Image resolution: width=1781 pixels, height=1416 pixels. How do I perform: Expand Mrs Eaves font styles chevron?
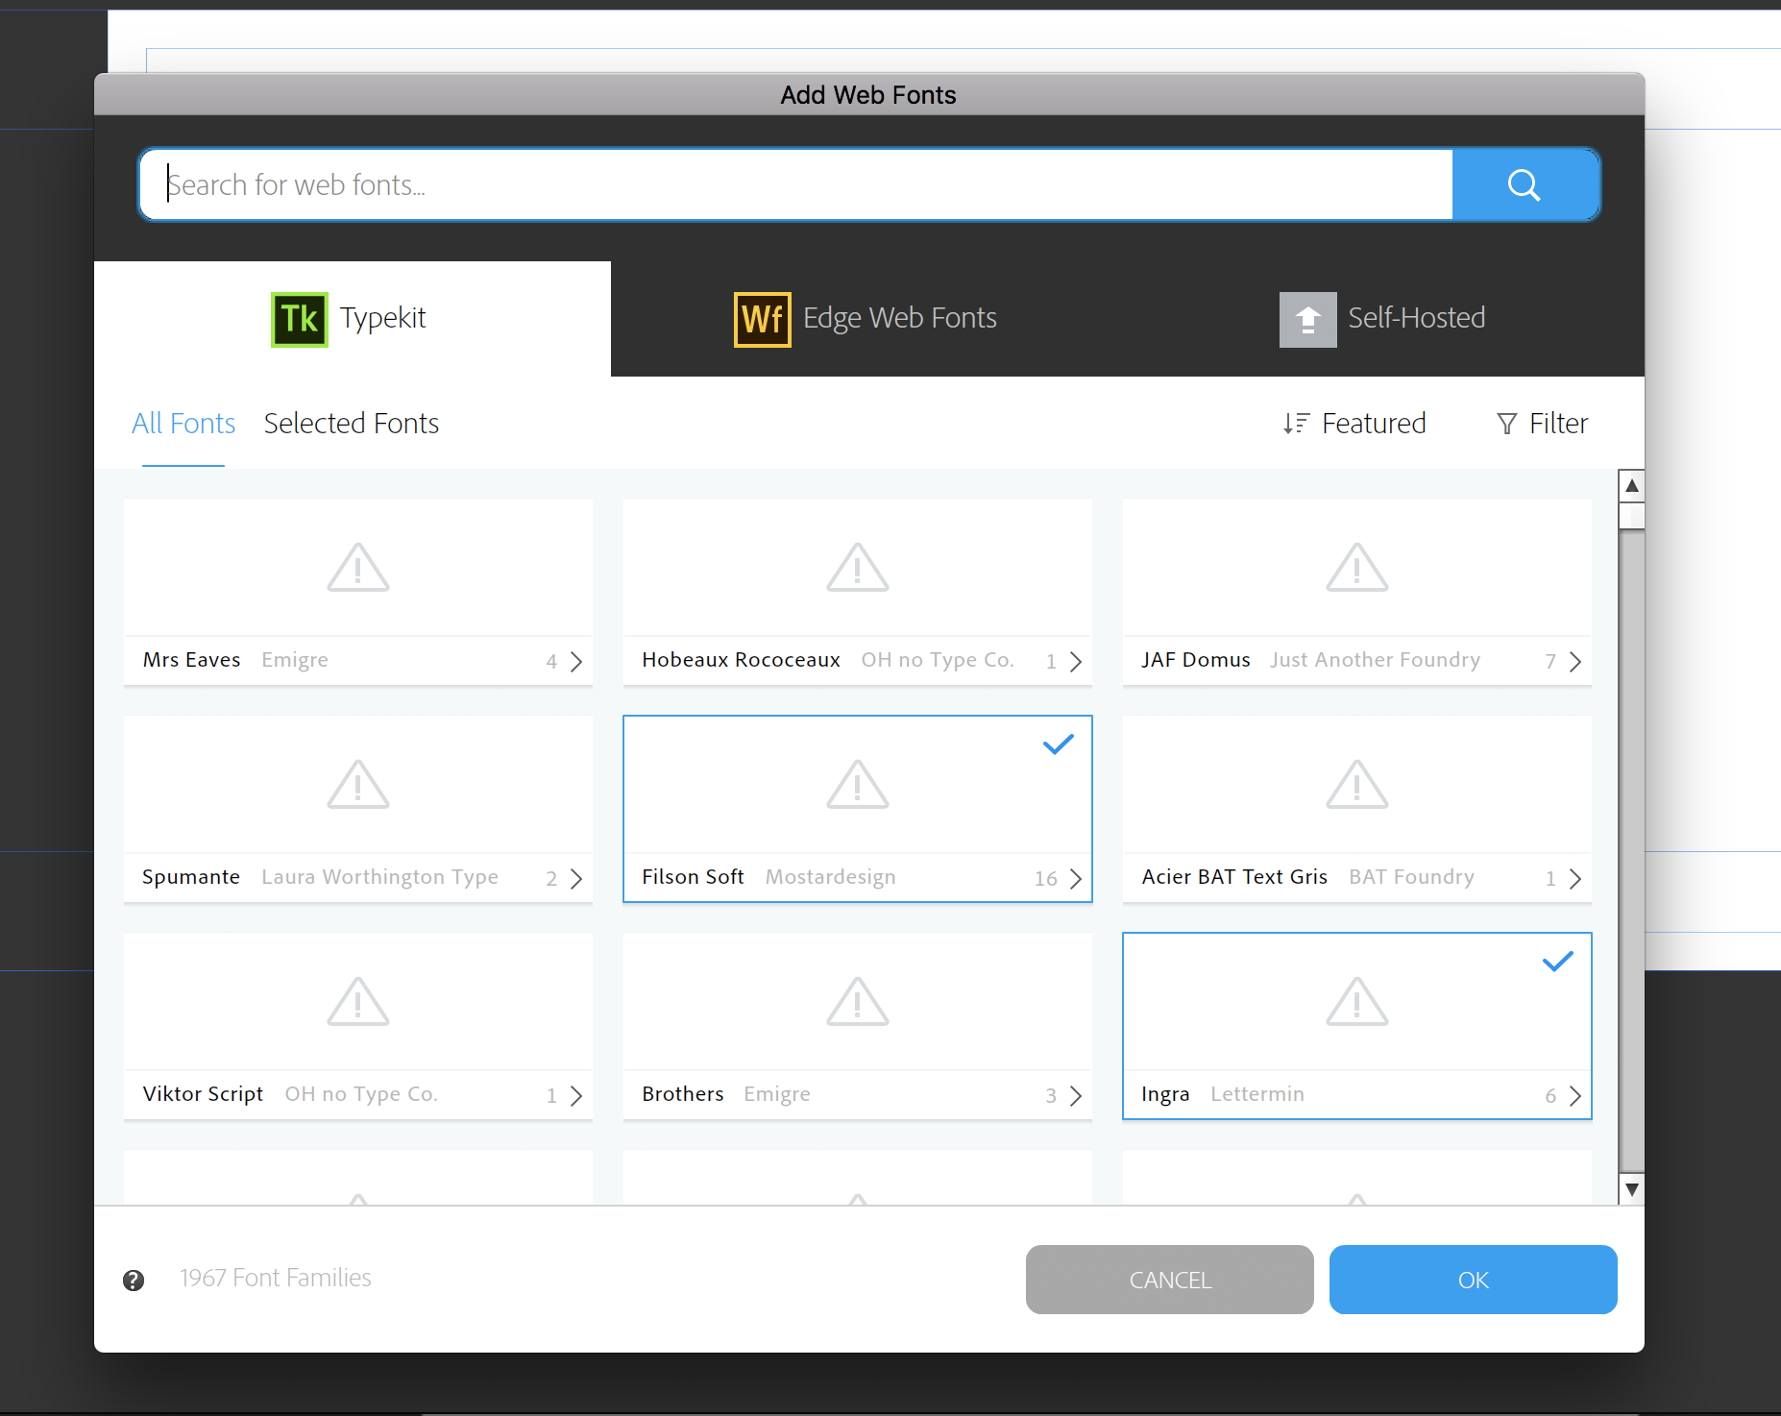click(576, 661)
